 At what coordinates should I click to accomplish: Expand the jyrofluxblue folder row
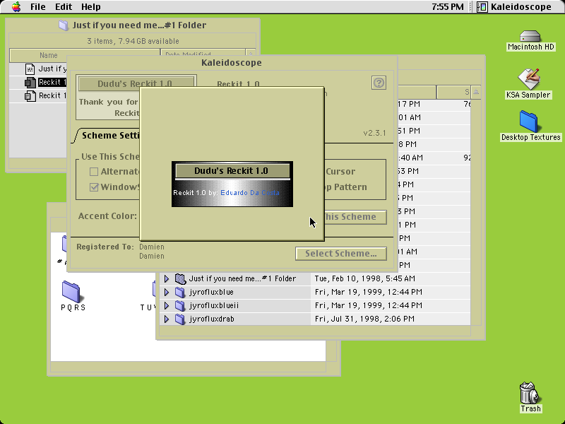click(167, 292)
